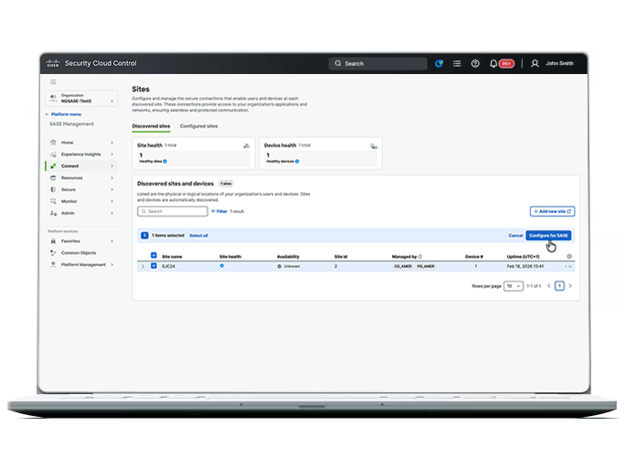Click the Device health card icon
This screenshot has height=469, width=625.
tap(374, 146)
